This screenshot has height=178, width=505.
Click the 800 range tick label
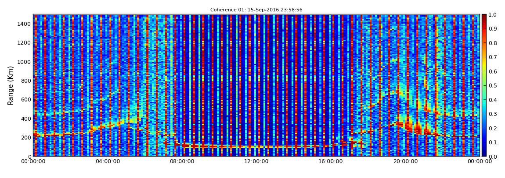click(x=25, y=80)
